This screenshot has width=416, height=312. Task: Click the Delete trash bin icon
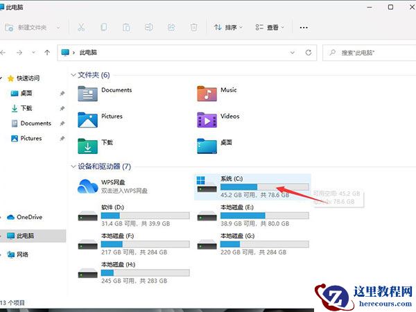pyautogui.click(x=193, y=27)
